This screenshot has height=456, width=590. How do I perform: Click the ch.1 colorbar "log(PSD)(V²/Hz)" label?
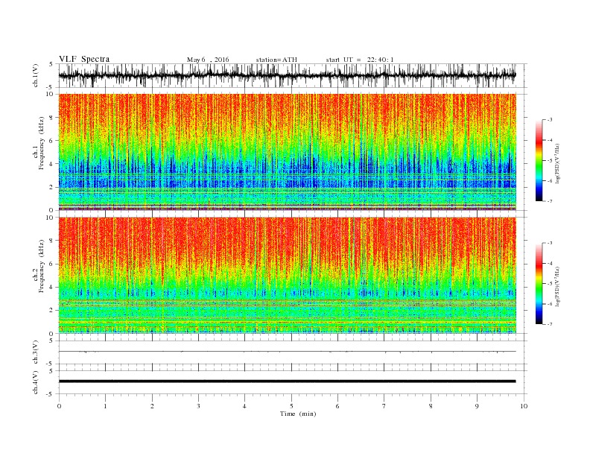click(558, 164)
